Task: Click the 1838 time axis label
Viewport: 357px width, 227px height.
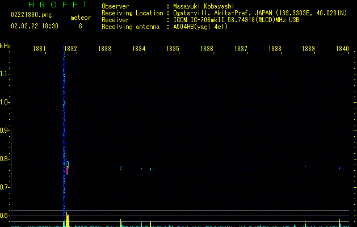Action: (x=275, y=49)
